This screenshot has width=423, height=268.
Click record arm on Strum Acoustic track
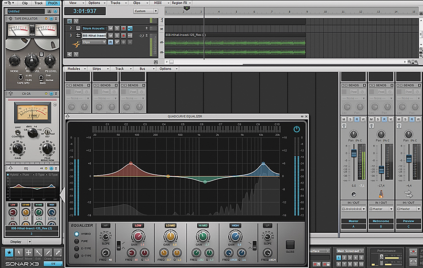pyautogui.click(x=123, y=28)
